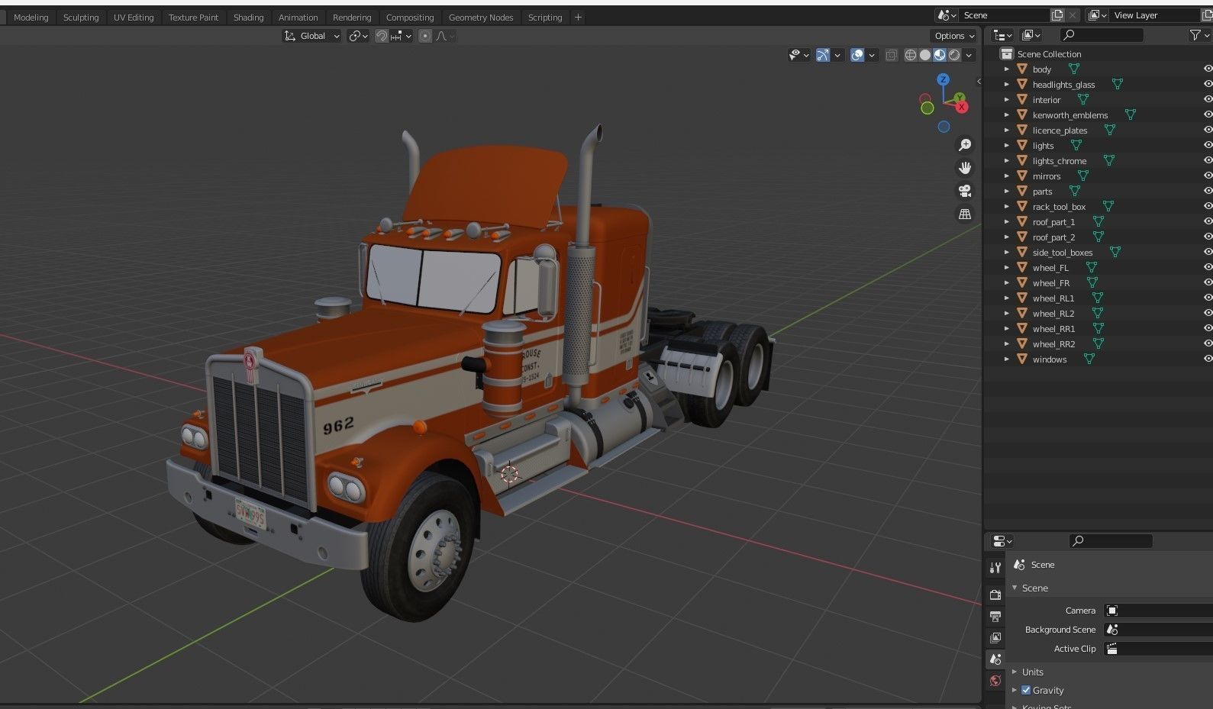Click the hand pan view icon
This screenshot has width=1213, height=709.
[x=965, y=168]
